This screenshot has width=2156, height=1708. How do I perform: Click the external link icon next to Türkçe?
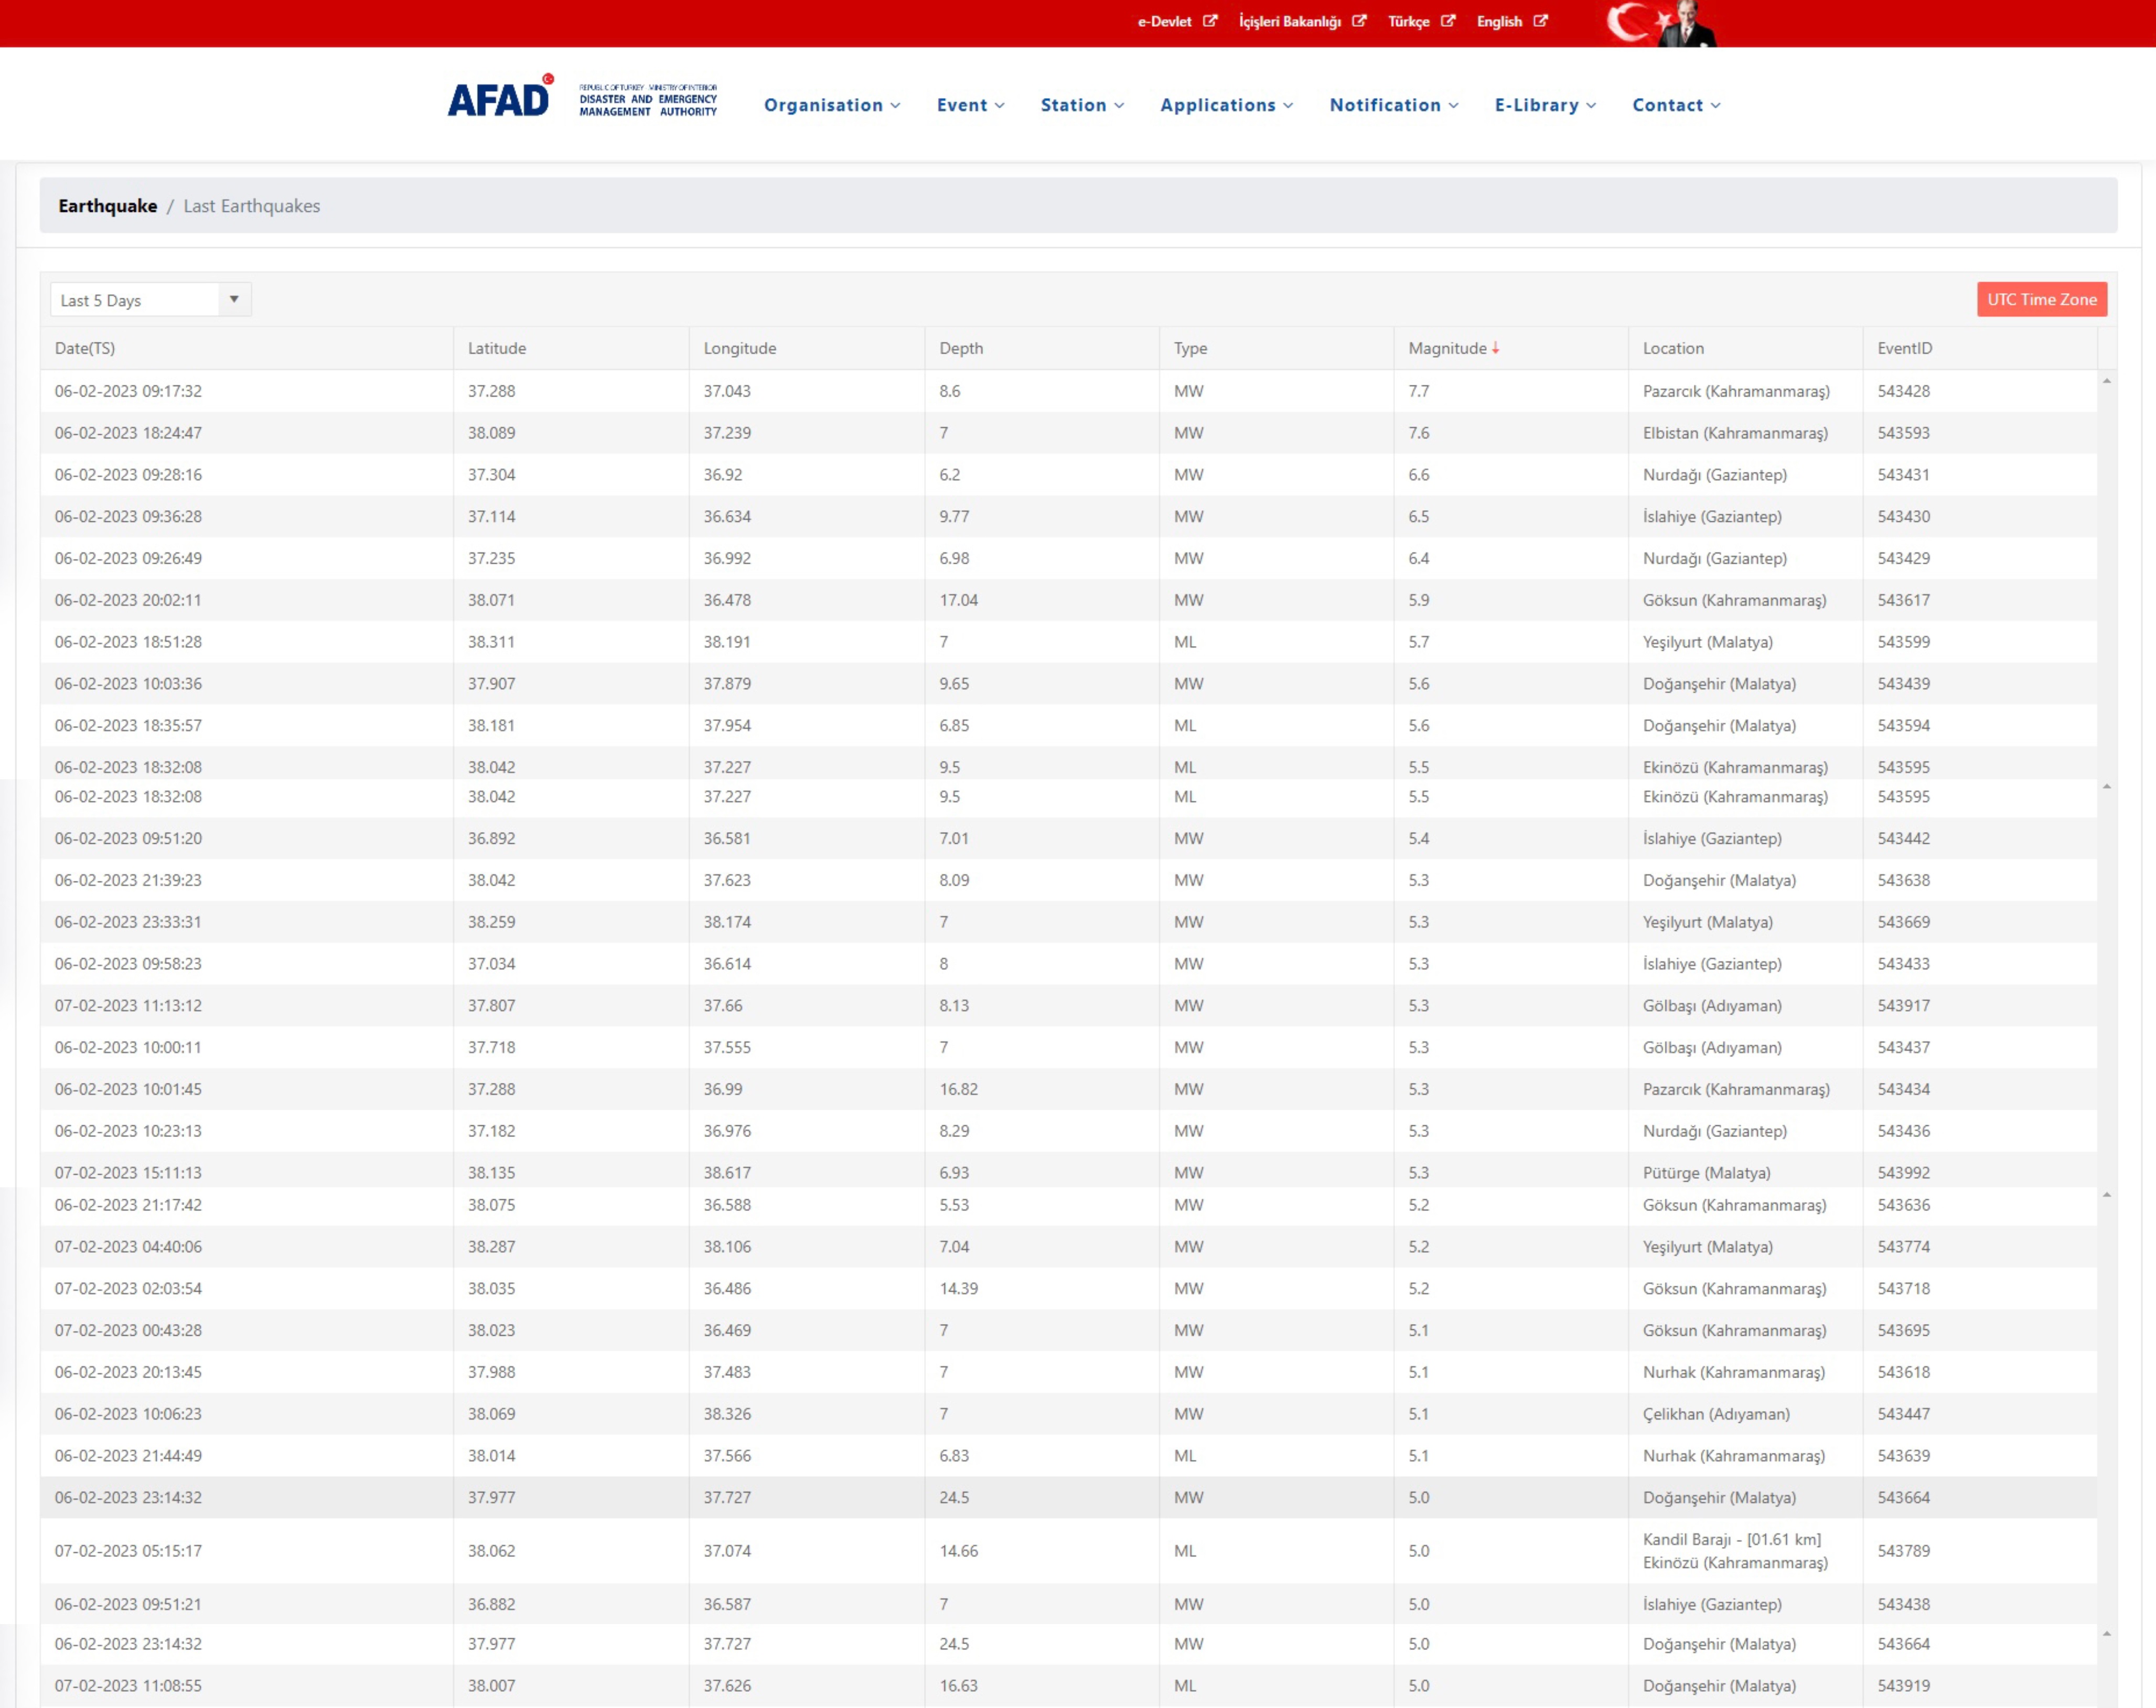pos(1448,21)
